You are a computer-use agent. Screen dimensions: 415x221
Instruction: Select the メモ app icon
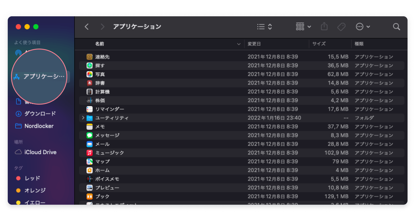(x=89, y=127)
